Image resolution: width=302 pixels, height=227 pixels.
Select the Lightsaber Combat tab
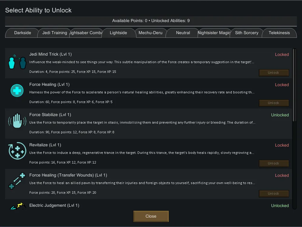point(86,33)
